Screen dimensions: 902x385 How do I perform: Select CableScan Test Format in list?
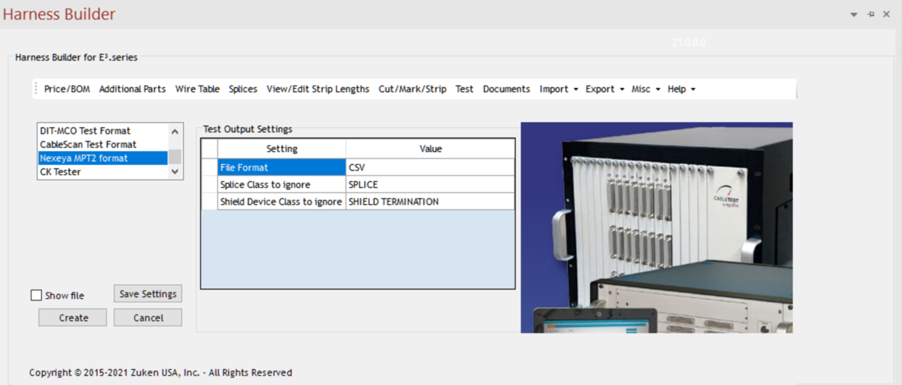[x=88, y=144]
